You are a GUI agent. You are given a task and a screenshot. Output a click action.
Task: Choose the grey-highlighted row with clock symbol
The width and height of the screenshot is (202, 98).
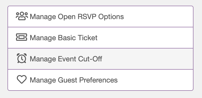point(100,59)
